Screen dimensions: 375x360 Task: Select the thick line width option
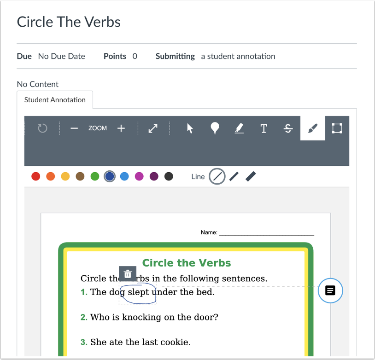(251, 177)
